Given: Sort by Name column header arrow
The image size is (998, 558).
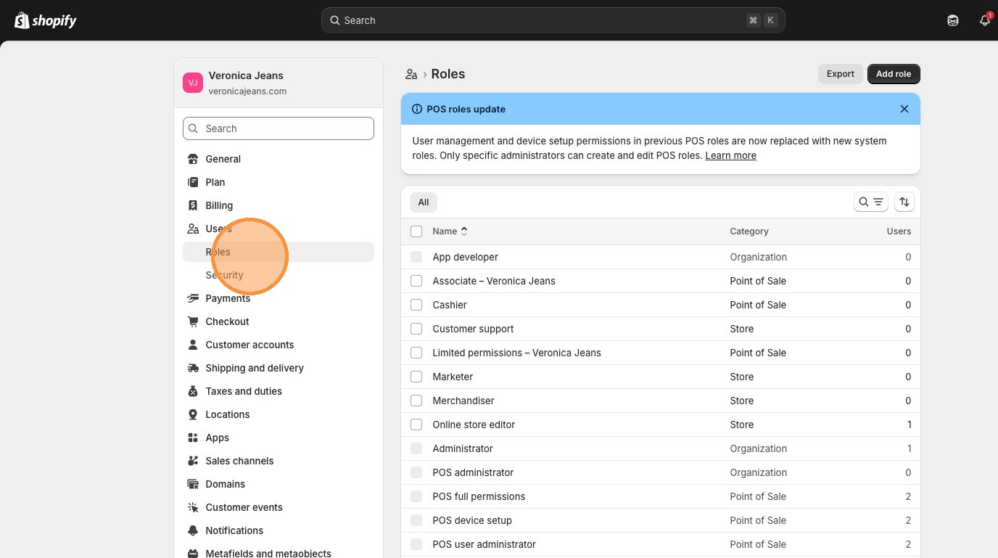Looking at the screenshot, I should 464,231.
